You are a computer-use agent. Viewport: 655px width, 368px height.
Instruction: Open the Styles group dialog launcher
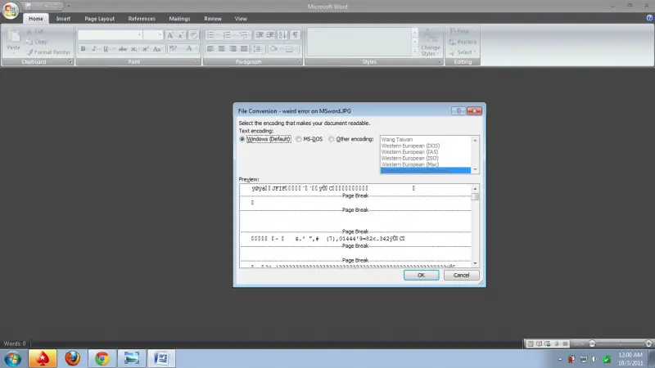click(440, 62)
